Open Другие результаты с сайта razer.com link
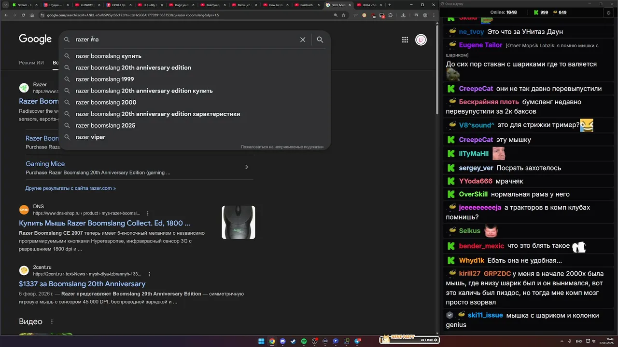Screen dimensions: 618x347 (x=70, y=188)
